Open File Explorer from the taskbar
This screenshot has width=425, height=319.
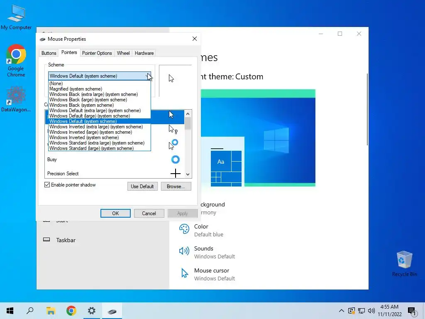[51, 311]
